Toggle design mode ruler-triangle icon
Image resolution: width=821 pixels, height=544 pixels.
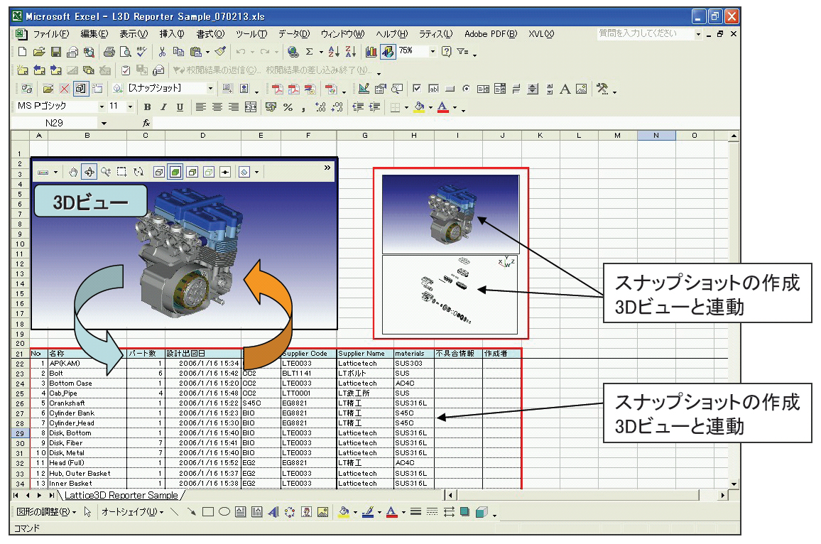click(364, 89)
